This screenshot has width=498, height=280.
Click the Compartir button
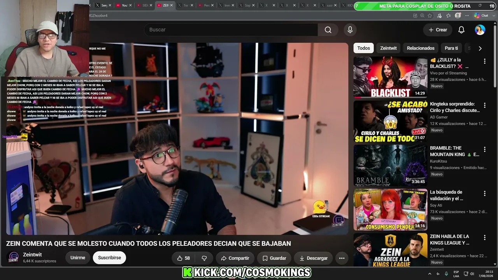235,258
